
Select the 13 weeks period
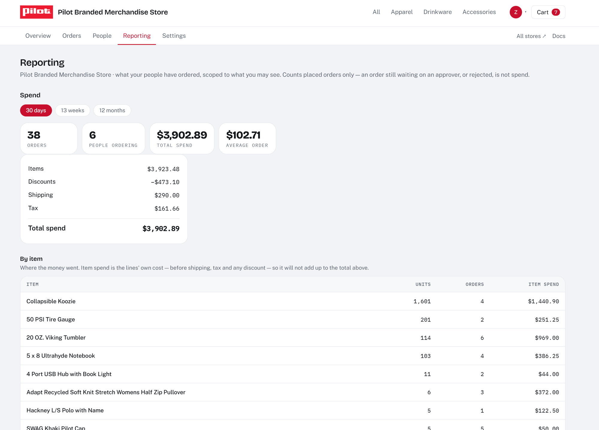pos(72,110)
